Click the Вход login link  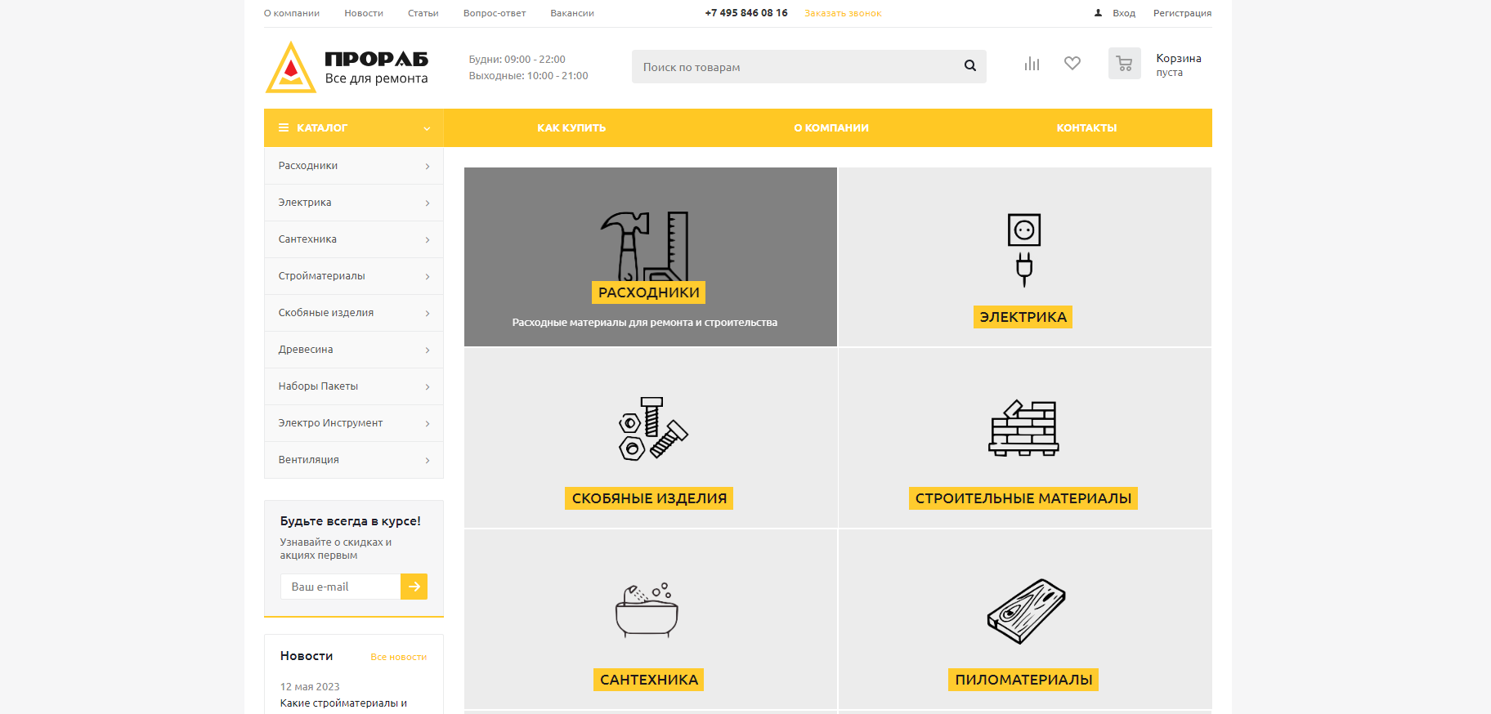pyautogui.click(x=1124, y=13)
